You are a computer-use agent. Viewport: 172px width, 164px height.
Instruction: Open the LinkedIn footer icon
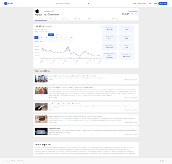[165, 161]
